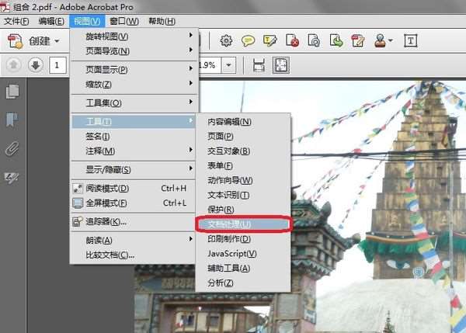Viewport: 466px width, 333px height.
Task: Open the 文件(F) menu
Action: click(16, 22)
